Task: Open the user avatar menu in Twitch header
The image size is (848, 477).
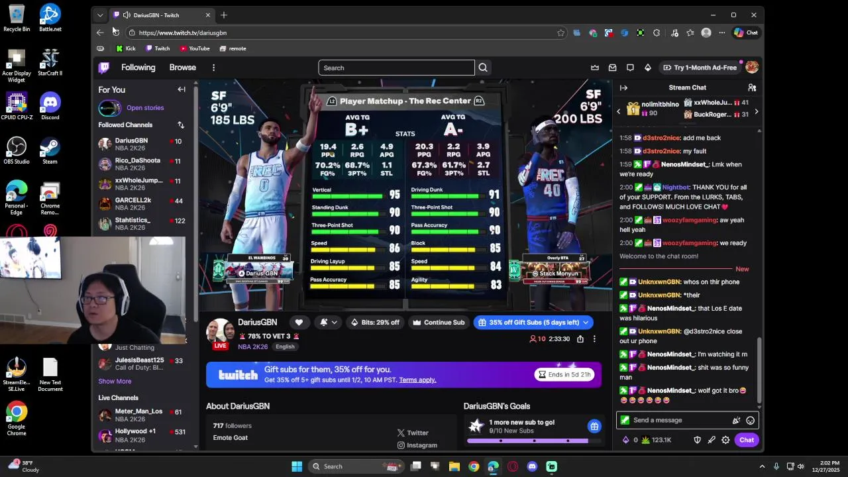Action: (751, 68)
